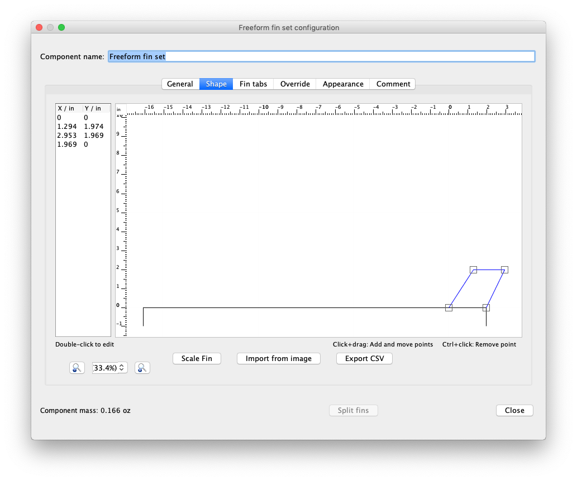This screenshot has width=577, height=481.
Task: Switch to the General tab
Action: tap(180, 84)
